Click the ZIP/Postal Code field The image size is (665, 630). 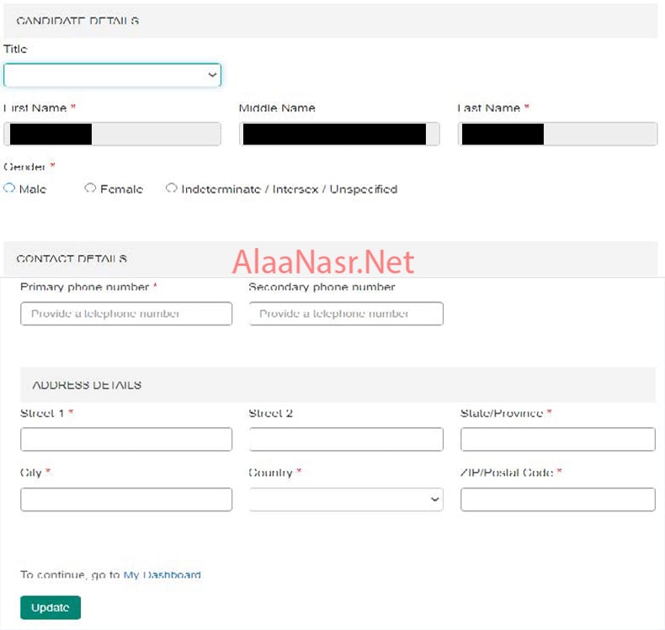pyautogui.click(x=557, y=499)
